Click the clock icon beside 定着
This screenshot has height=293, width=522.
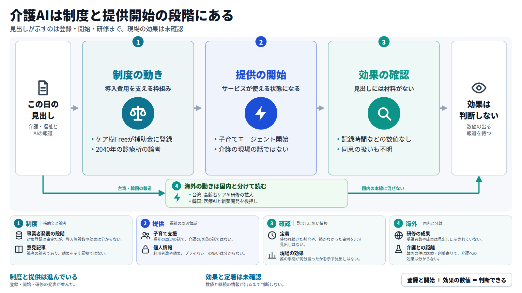coord(272,235)
